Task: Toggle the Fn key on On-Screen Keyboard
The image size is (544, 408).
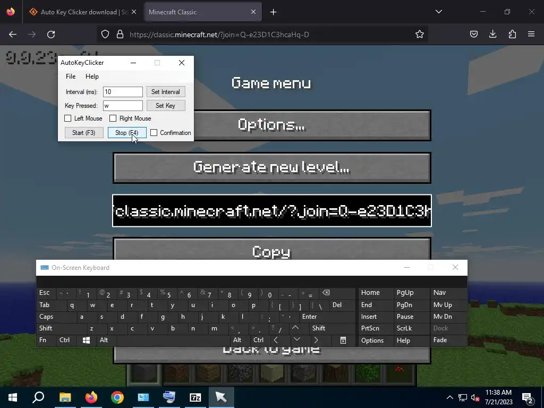Action: 46,341
